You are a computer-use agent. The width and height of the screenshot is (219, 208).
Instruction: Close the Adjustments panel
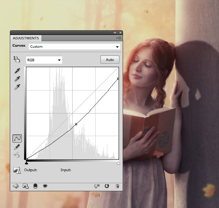(x=120, y=33)
